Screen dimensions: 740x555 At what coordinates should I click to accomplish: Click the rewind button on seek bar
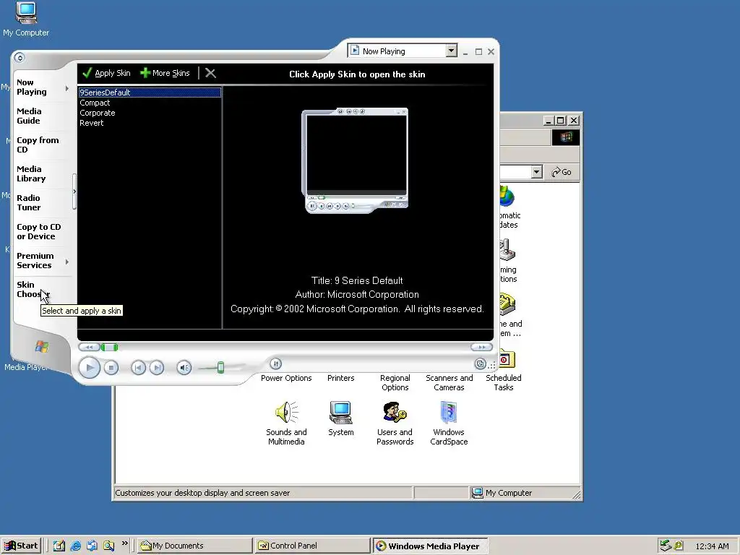[89, 347]
